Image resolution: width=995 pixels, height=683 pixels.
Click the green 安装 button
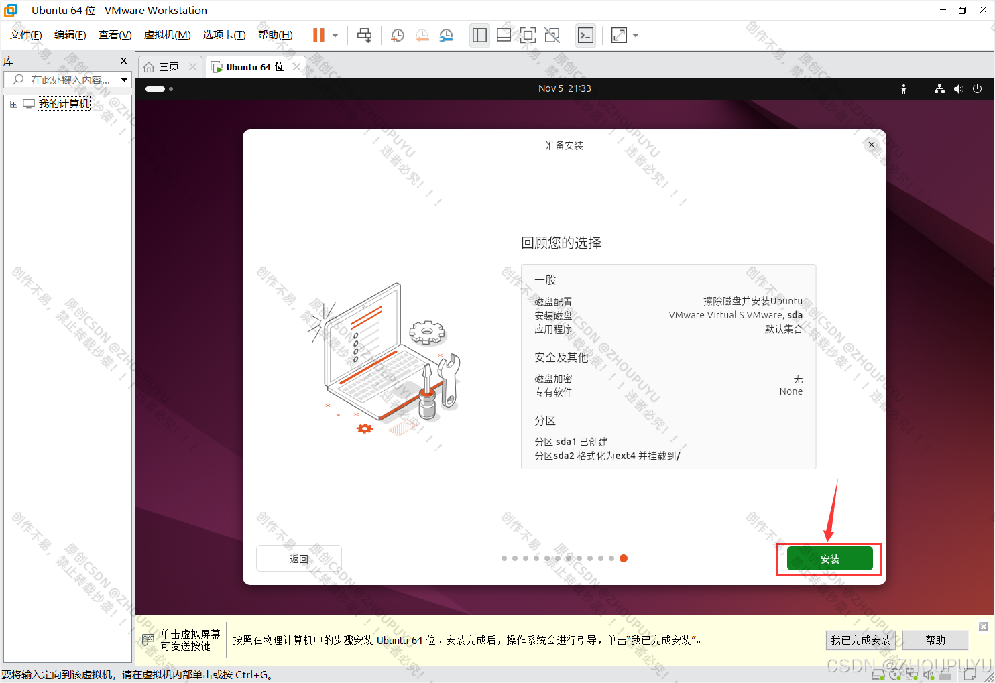829,558
